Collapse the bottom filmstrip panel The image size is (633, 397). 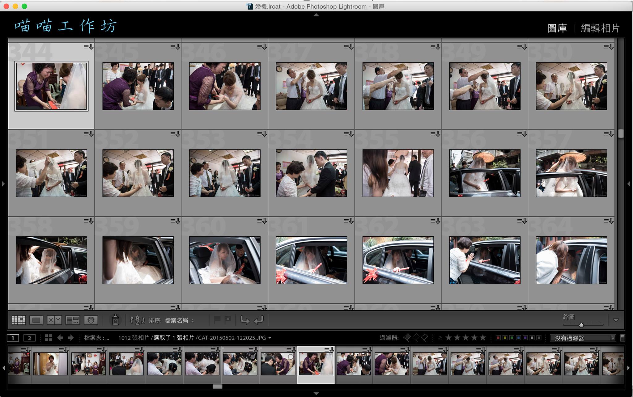tap(316, 394)
